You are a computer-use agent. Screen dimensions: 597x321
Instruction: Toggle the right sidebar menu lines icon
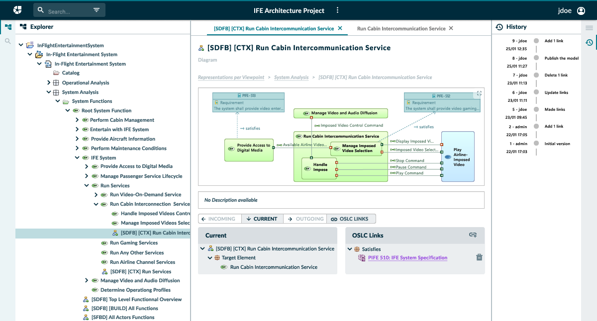pos(589,28)
